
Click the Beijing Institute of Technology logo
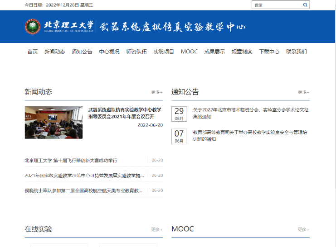click(32, 27)
